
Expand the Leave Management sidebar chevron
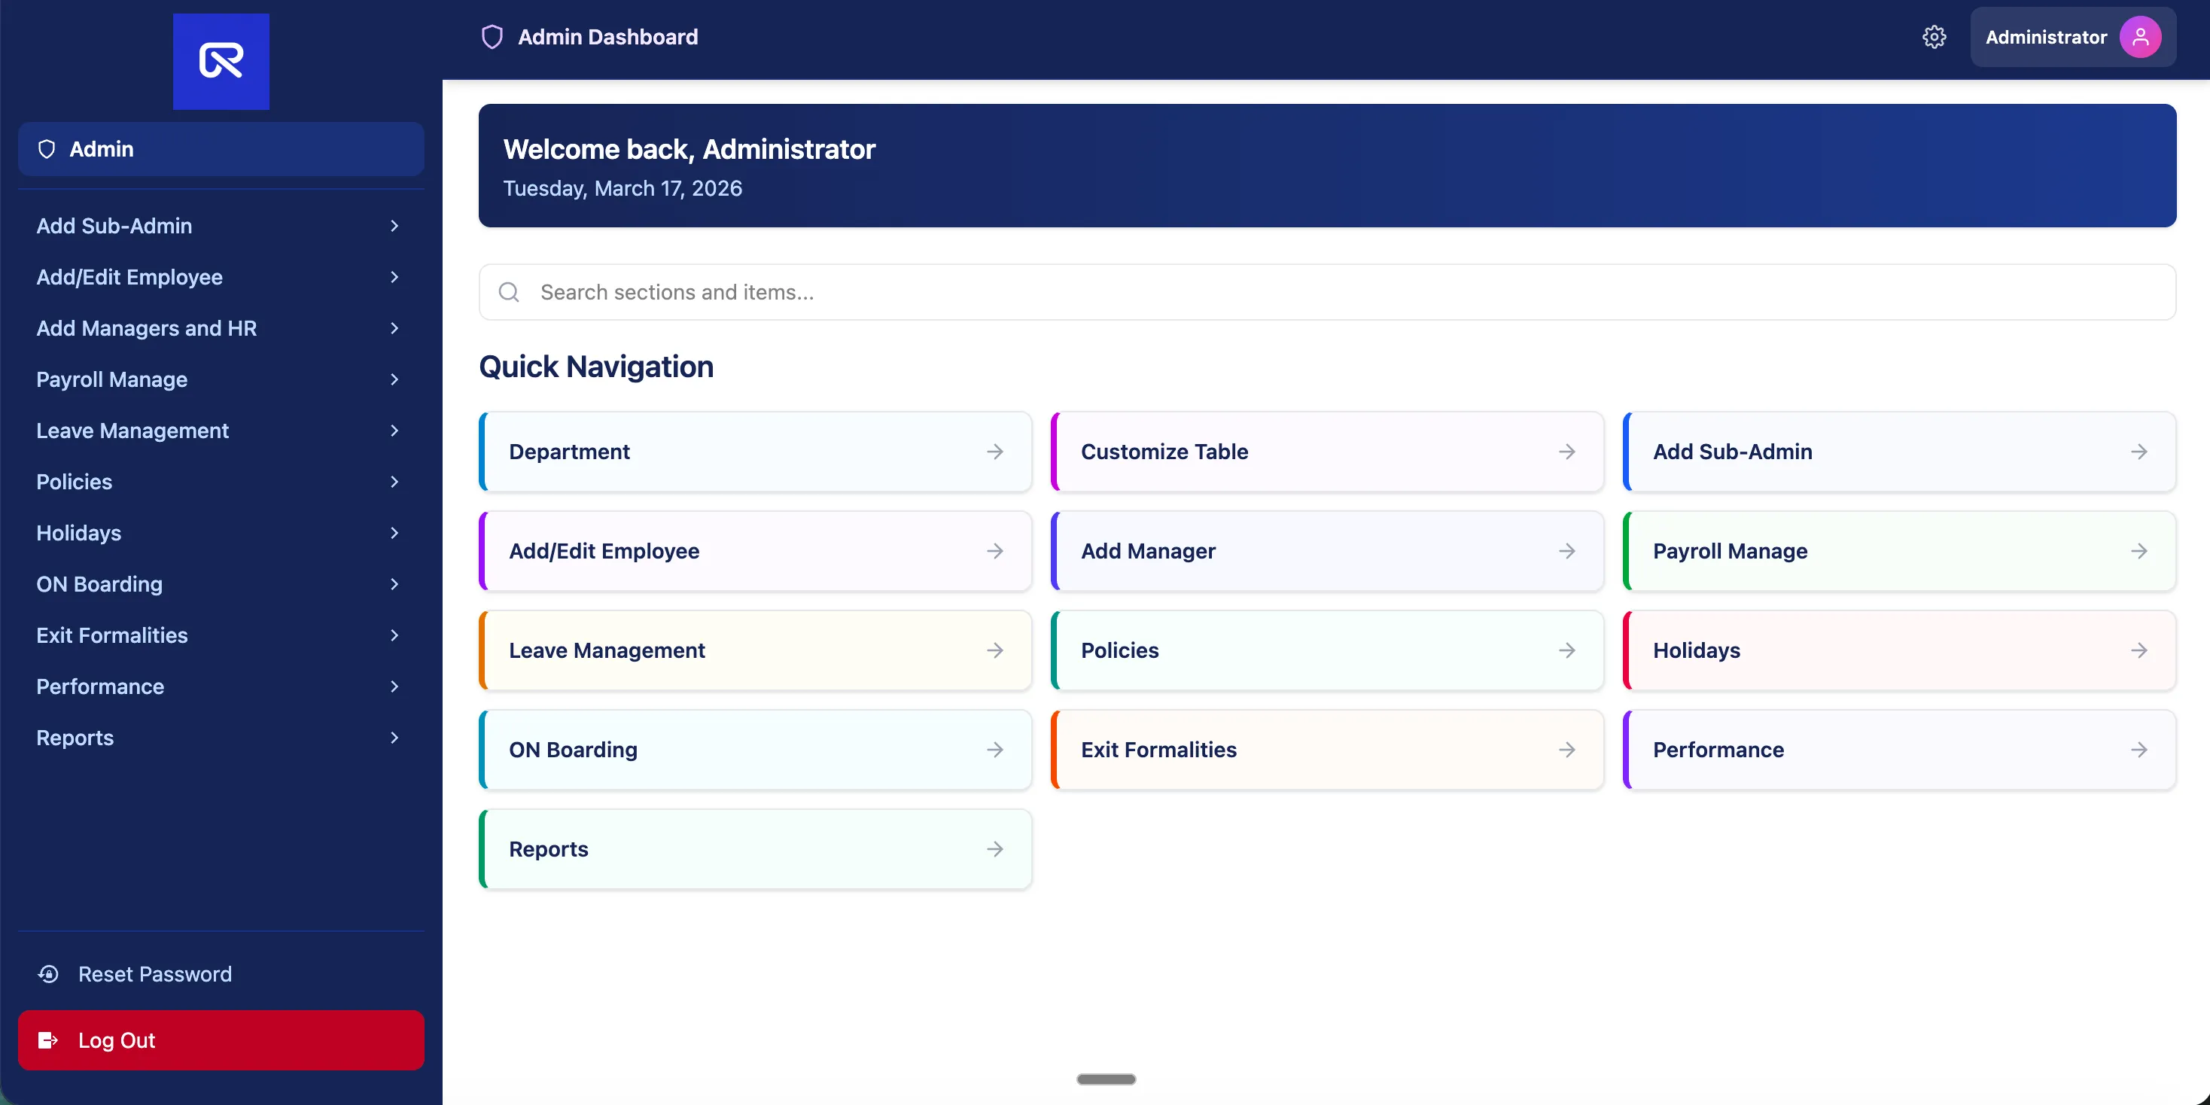pyautogui.click(x=394, y=431)
